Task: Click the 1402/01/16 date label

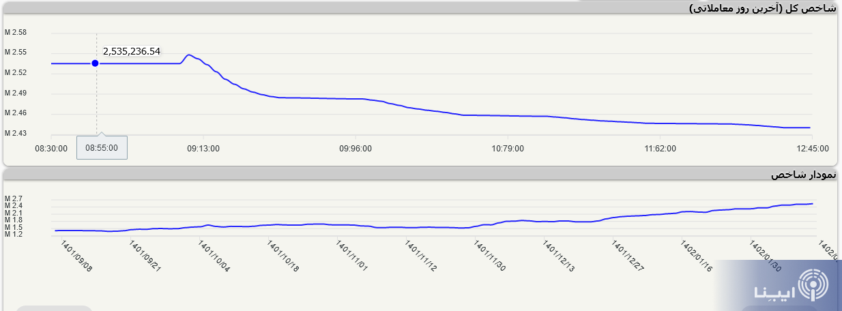Action: (x=697, y=255)
